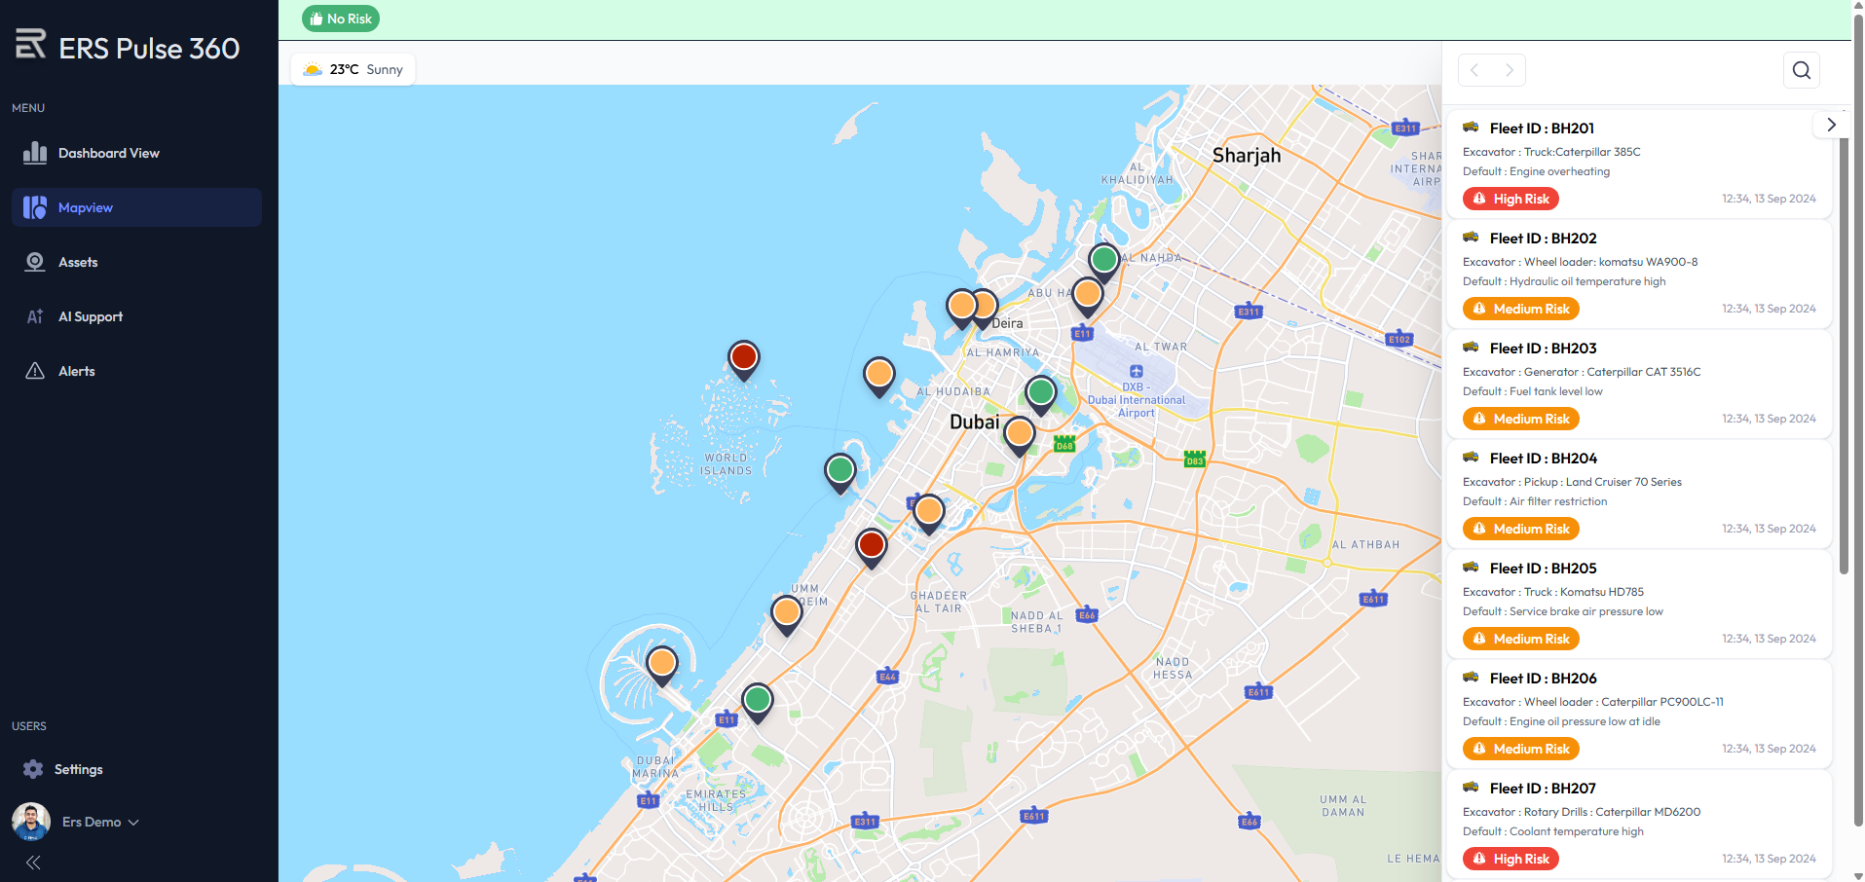This screenshot has height=882, width=1865.
Task: Click the red marker near World Islands
Action: click(x=743, y=357)
